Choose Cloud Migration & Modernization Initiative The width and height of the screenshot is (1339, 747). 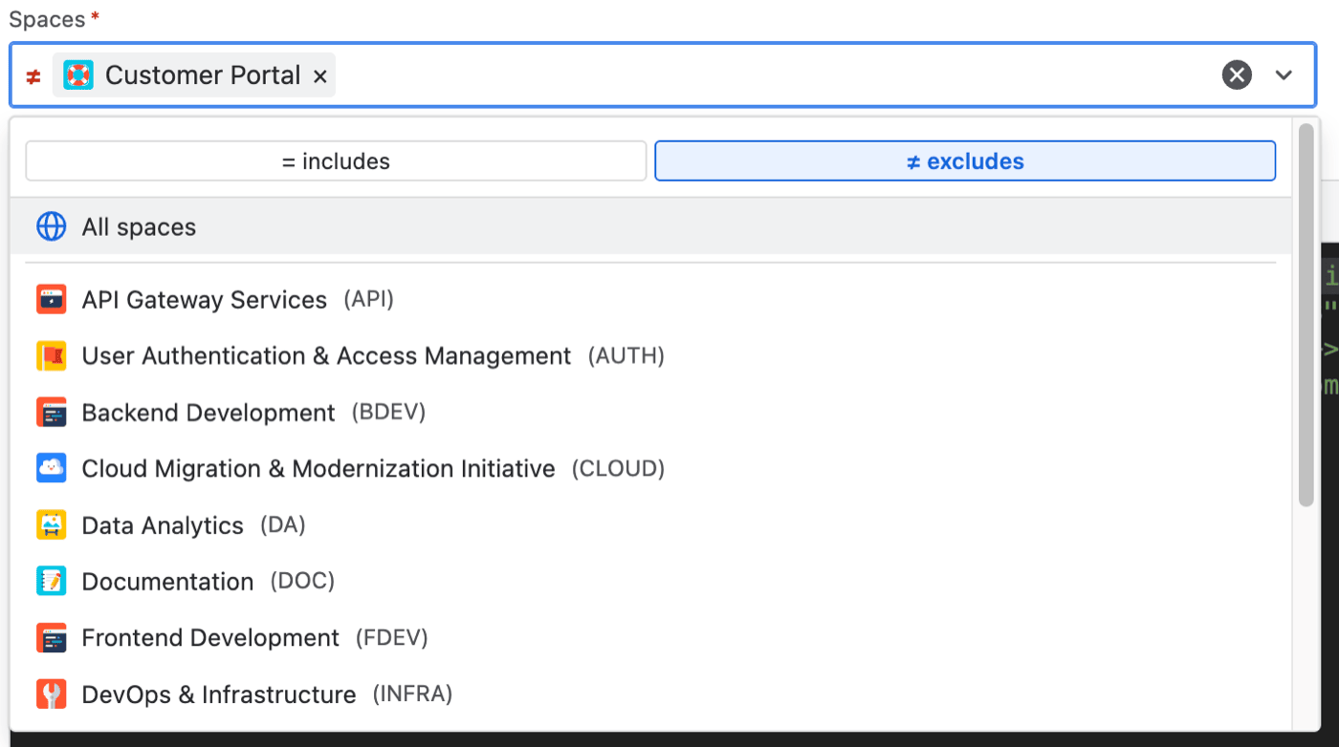coord(651,468)
